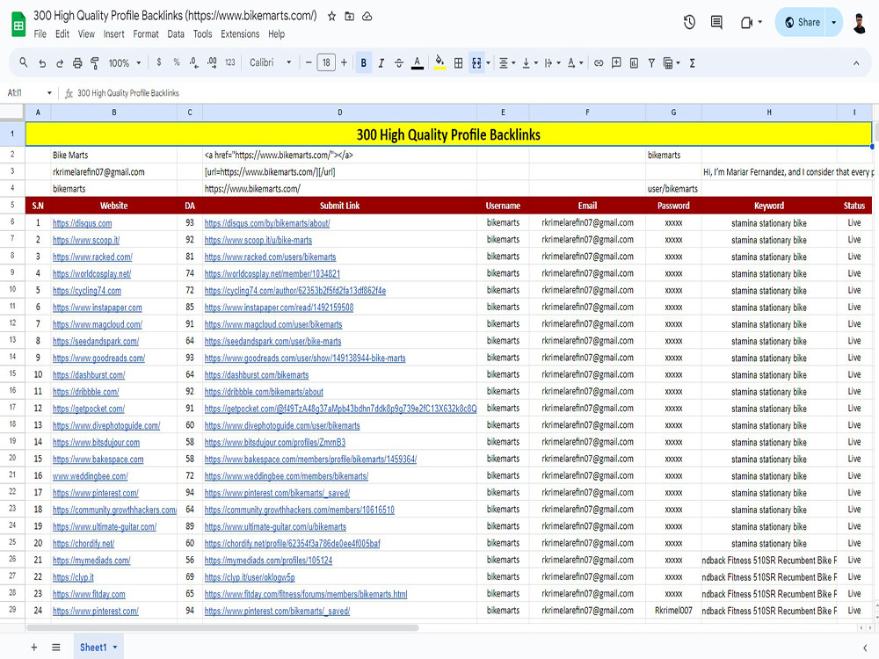The height and width of the screenshot is (659, 879).
Task: Open the File menu
Action: click(40, 34)
